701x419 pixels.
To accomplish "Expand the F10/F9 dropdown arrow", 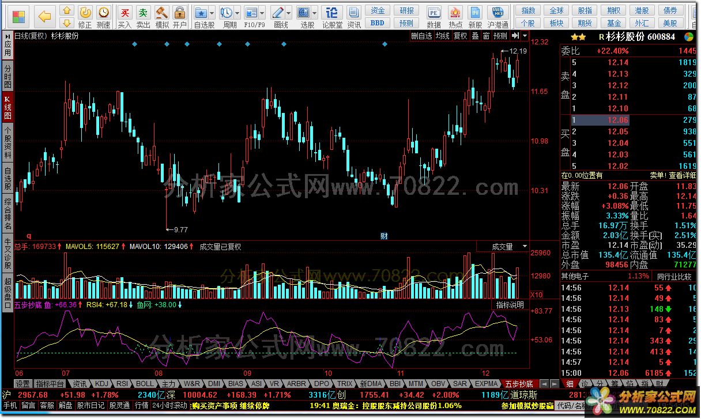I will (262, 13).
